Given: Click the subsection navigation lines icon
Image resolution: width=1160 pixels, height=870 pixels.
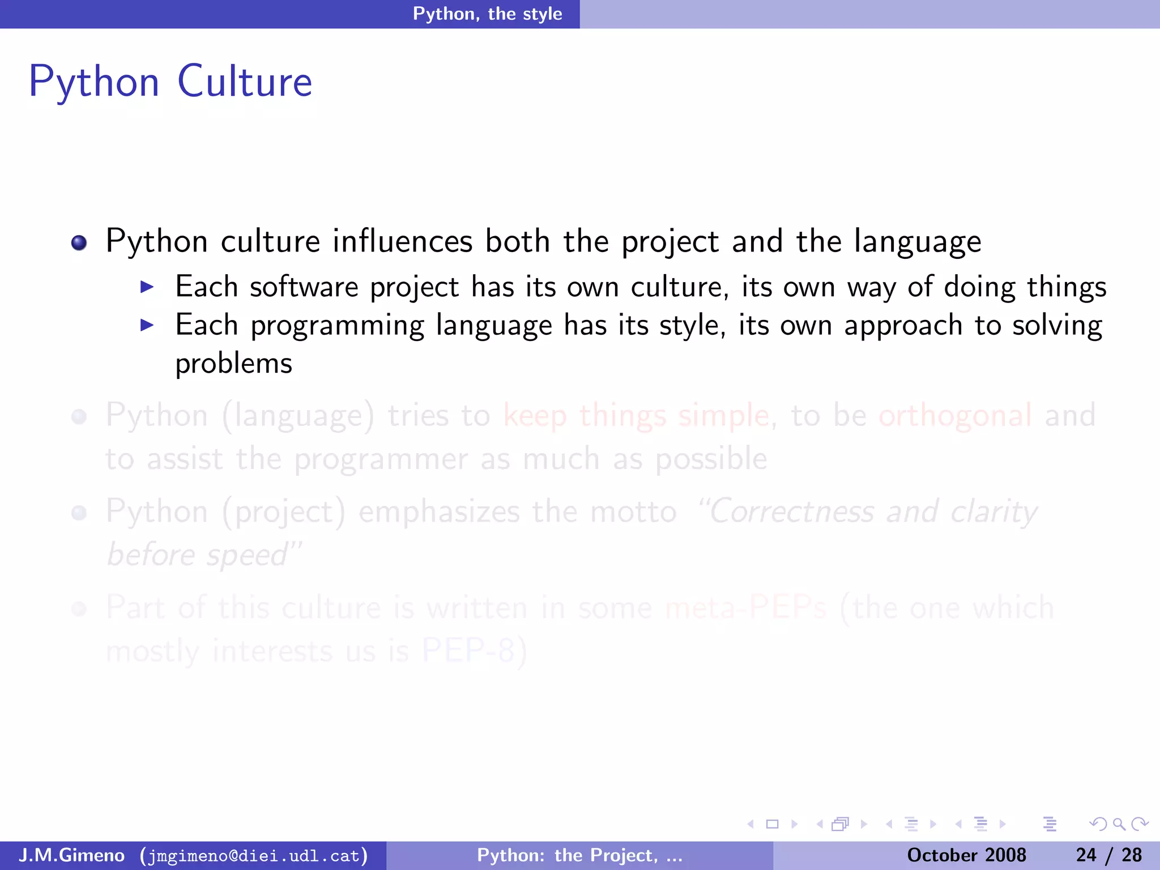Looking at the screenshot, I should coord(911,824).
